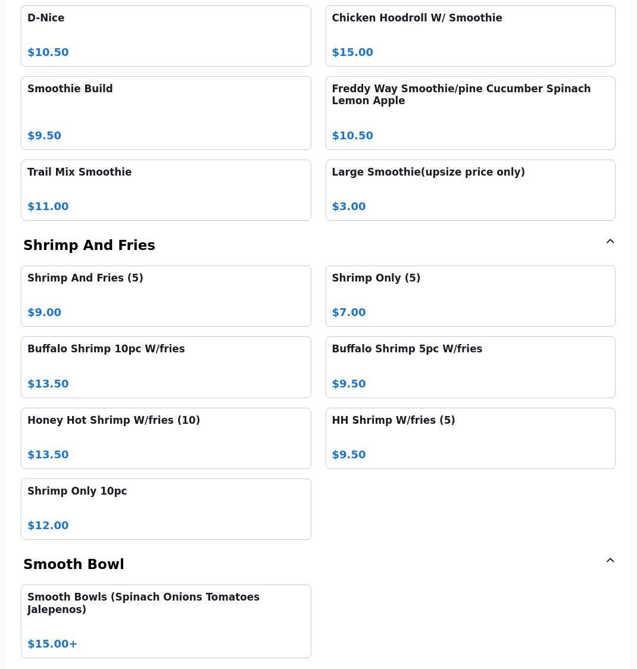
Task: Collapse the Smooth Bowl section chevron
Action: point(610,561)
